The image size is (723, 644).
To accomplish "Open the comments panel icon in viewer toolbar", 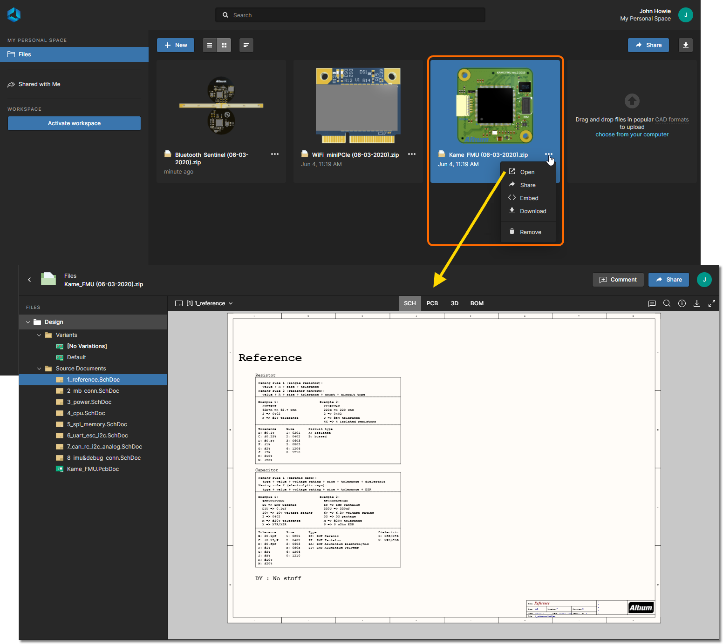I will coord(652,303).
